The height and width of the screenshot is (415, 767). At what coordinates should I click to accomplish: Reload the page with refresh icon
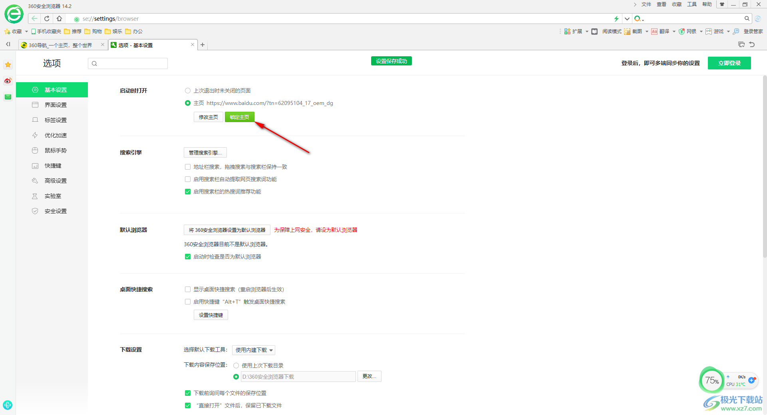pos(47,18)
